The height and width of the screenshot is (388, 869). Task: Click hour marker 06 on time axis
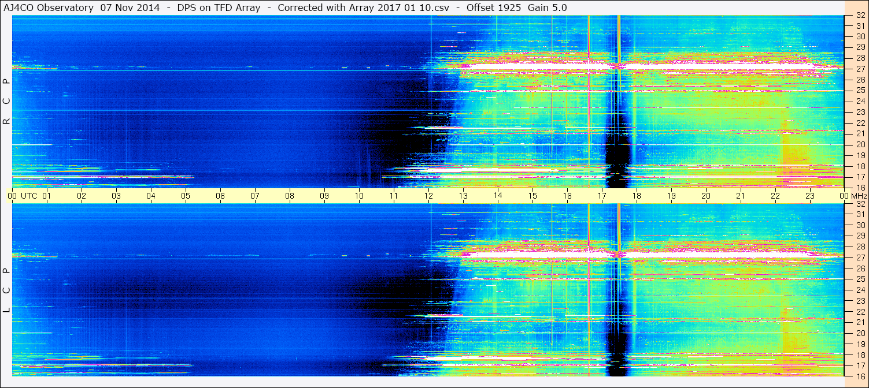220,196
